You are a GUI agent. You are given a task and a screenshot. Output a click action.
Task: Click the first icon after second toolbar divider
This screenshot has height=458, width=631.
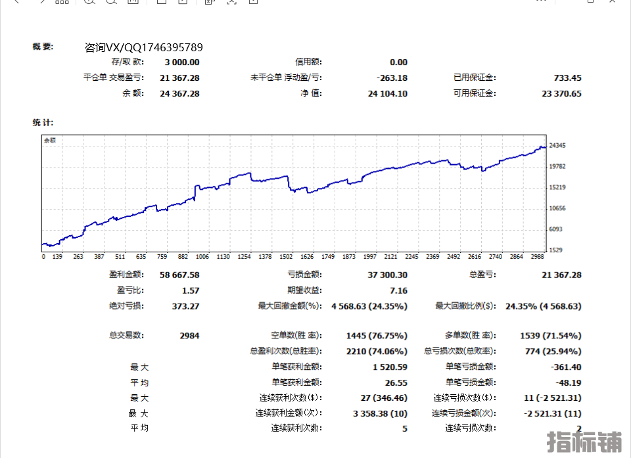(x=210, y=2)
